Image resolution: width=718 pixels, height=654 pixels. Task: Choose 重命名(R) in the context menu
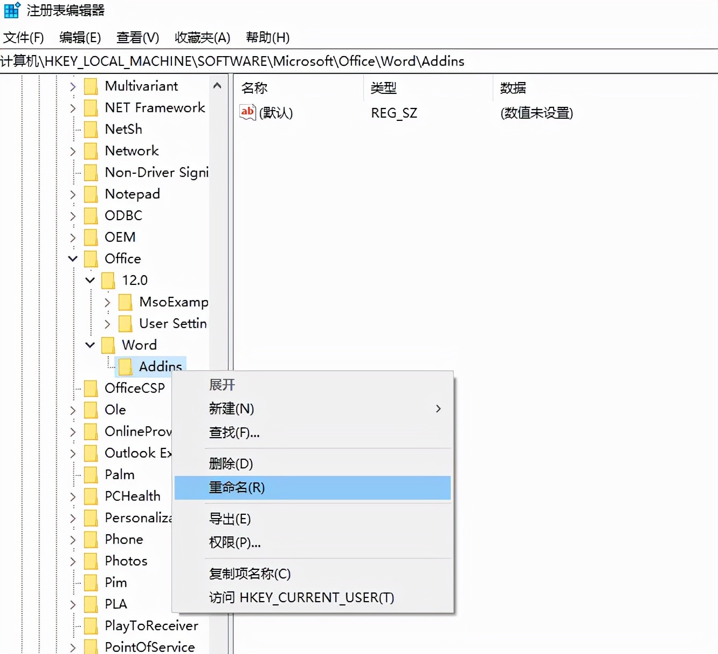pyautogui.click(x=313, y=488)
